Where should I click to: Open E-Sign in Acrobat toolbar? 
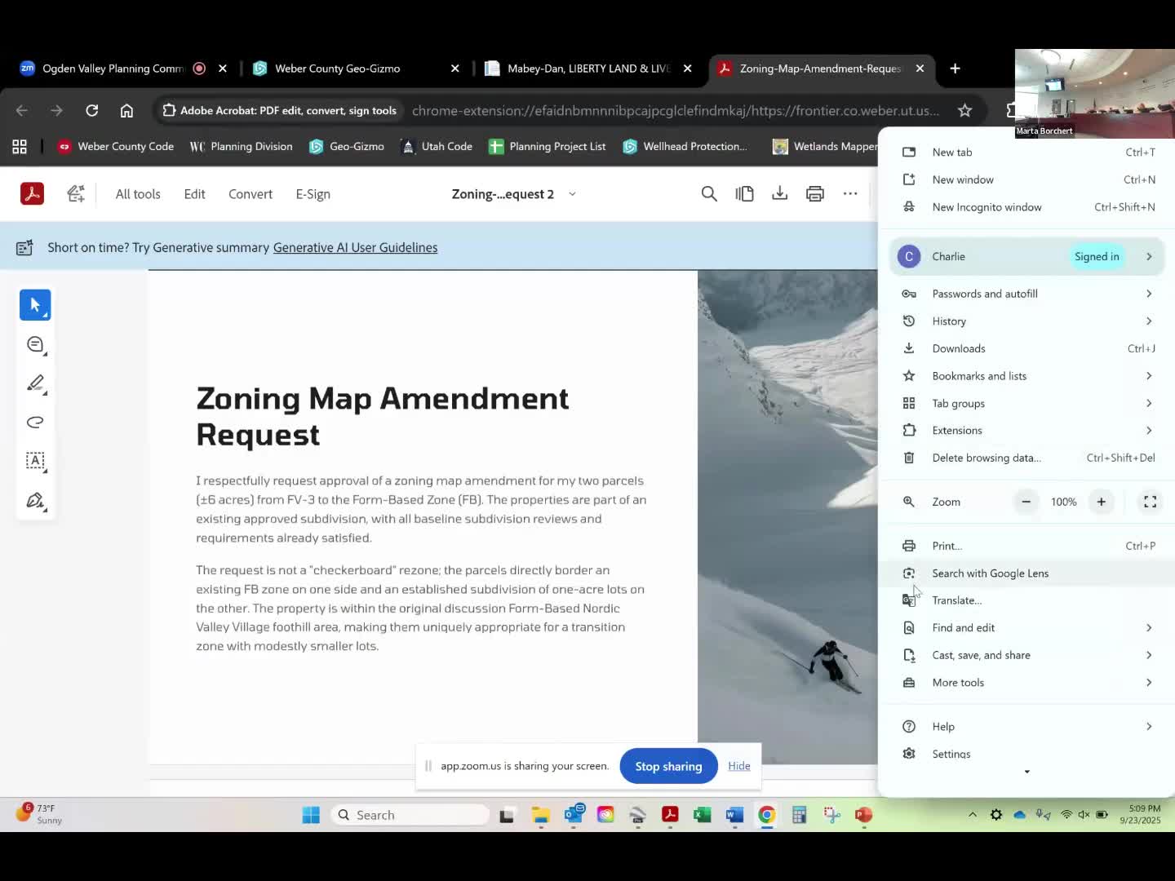tap(313, 194)
